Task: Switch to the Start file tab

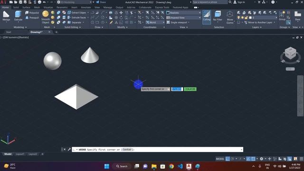Action: [x=9, y=32]
